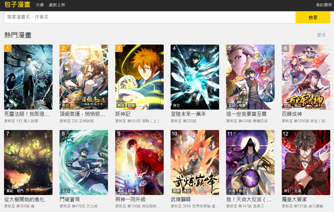Click title 這一世我要當至尊
Viewport: 334px width, 212px height.
pyautogui.click(x=246, y=114)
